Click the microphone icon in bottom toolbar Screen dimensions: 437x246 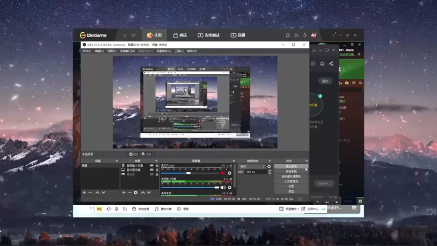(116, 209)
